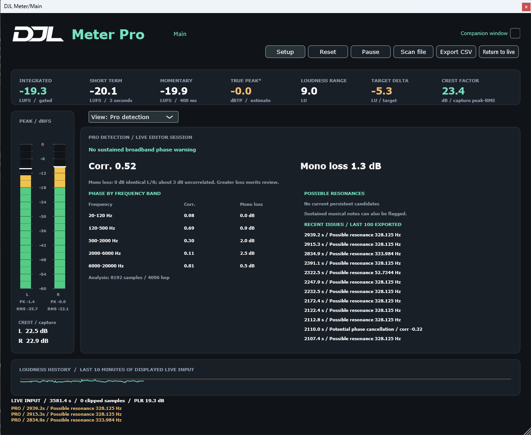
Task: Click the Momentary -19.9 reading
Action: [x=174, y=91]
